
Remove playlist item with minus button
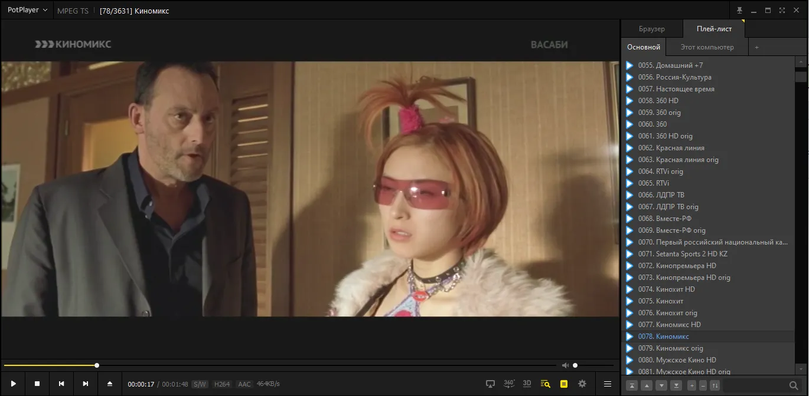[x=703, y=385]
